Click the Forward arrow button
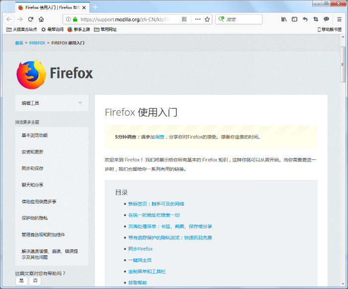This screenshot has width=348, height=289. click(x=20, y=19)
